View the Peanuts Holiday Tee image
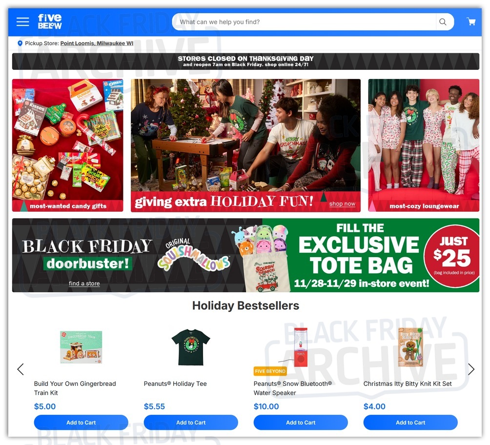 pos(191,347)
